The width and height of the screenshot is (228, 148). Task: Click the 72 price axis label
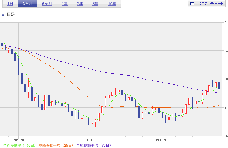pyautogui.click(x=226, y=51)
